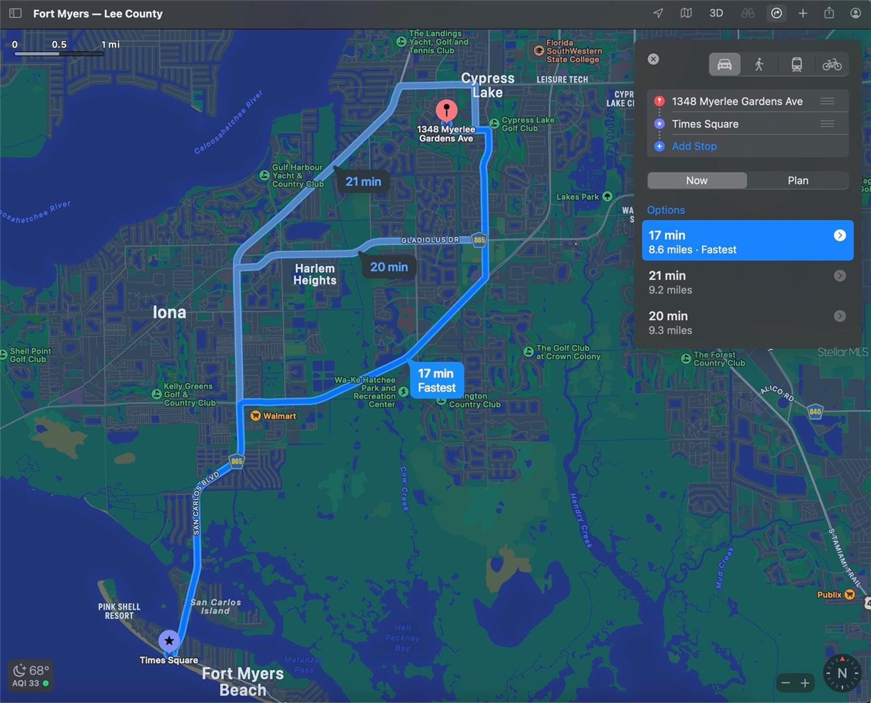Viewport: 871px width, 703px height.
Task: Open the account profile icon
Action: click(x=856, y=13)
